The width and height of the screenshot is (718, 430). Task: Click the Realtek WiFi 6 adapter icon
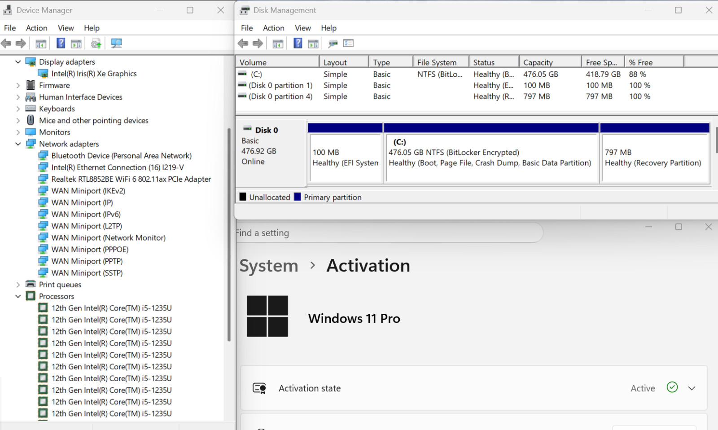tap(43, 179)
